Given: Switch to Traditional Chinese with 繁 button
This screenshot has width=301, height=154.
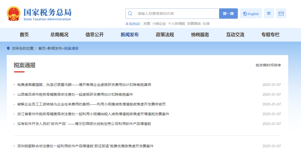Looking at the screenshot, I should [269, 14].
